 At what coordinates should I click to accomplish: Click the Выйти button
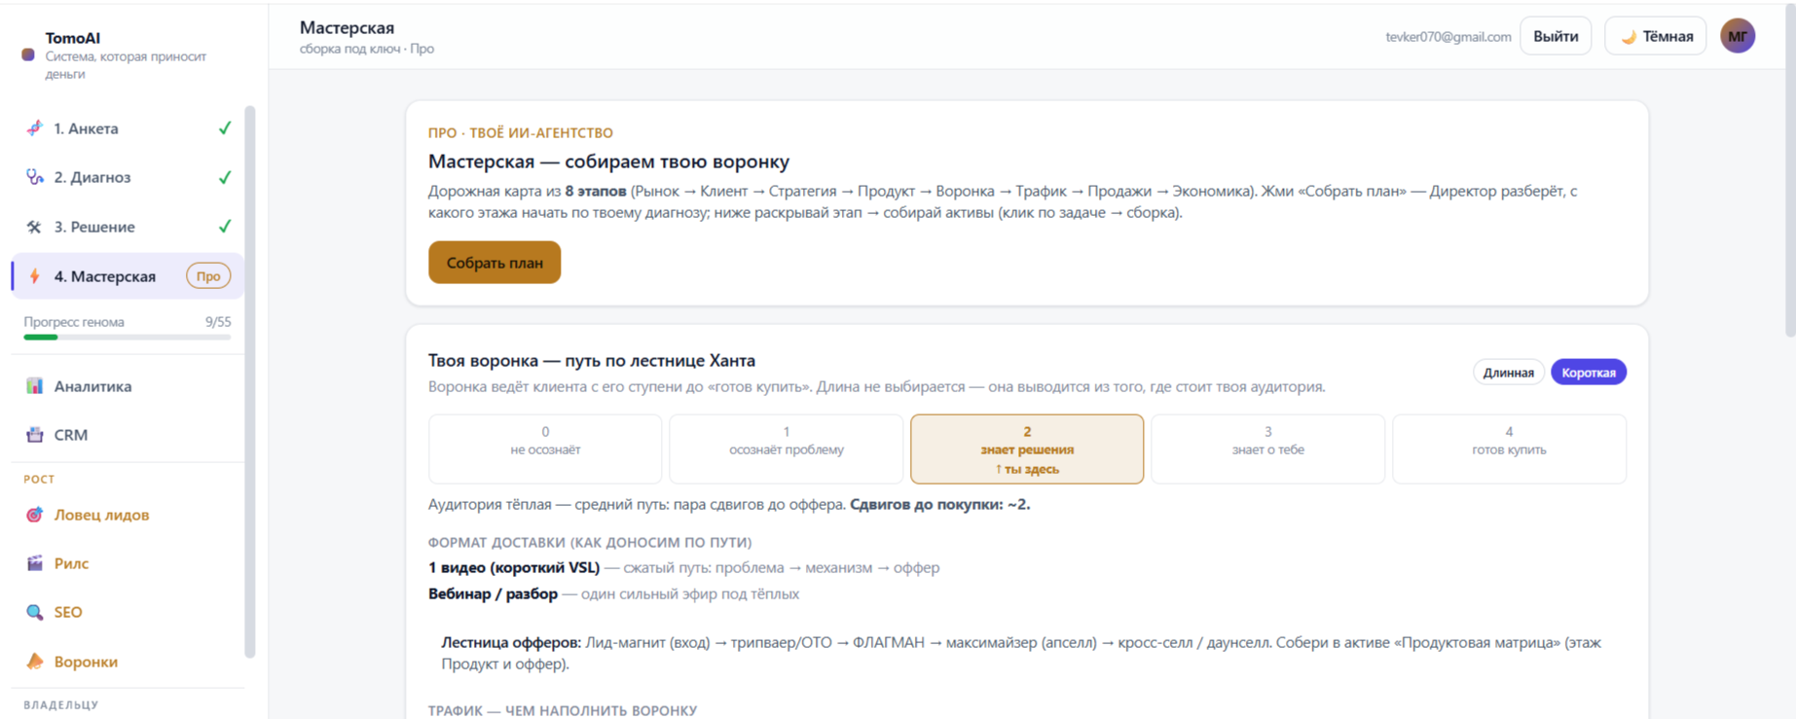click(x=1556, y=36)
